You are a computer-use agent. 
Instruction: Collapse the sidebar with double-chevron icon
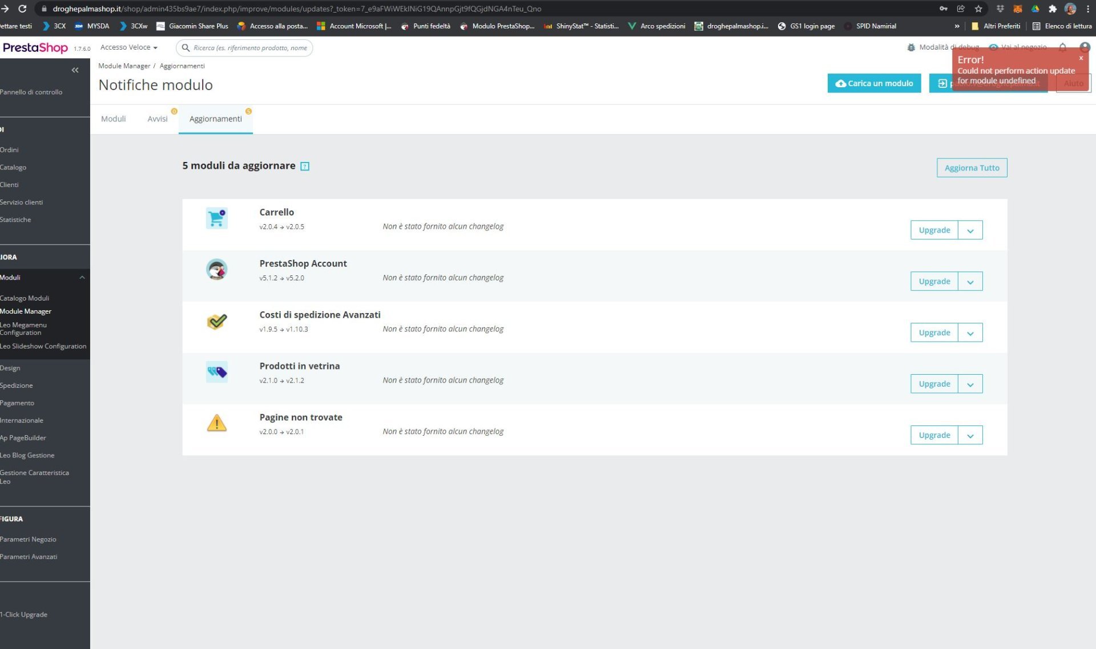75,70
